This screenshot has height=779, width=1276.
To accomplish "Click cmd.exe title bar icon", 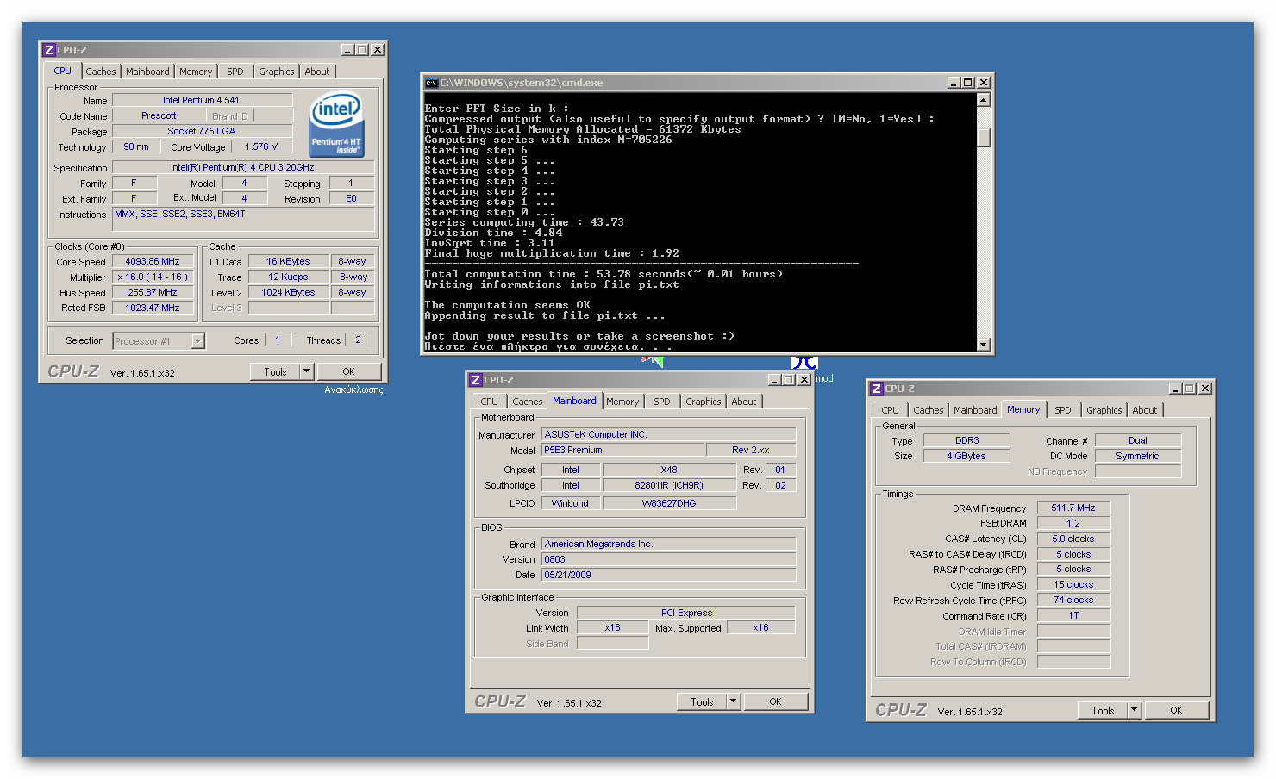I will pos(431,83).
